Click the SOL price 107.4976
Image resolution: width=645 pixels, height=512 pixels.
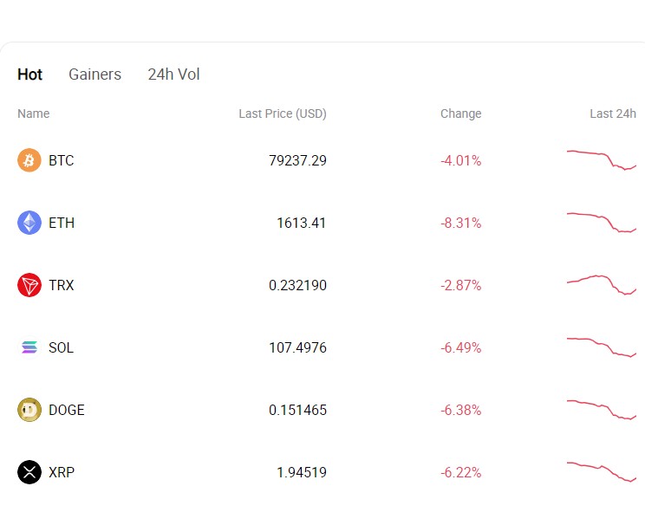[297, 347]
